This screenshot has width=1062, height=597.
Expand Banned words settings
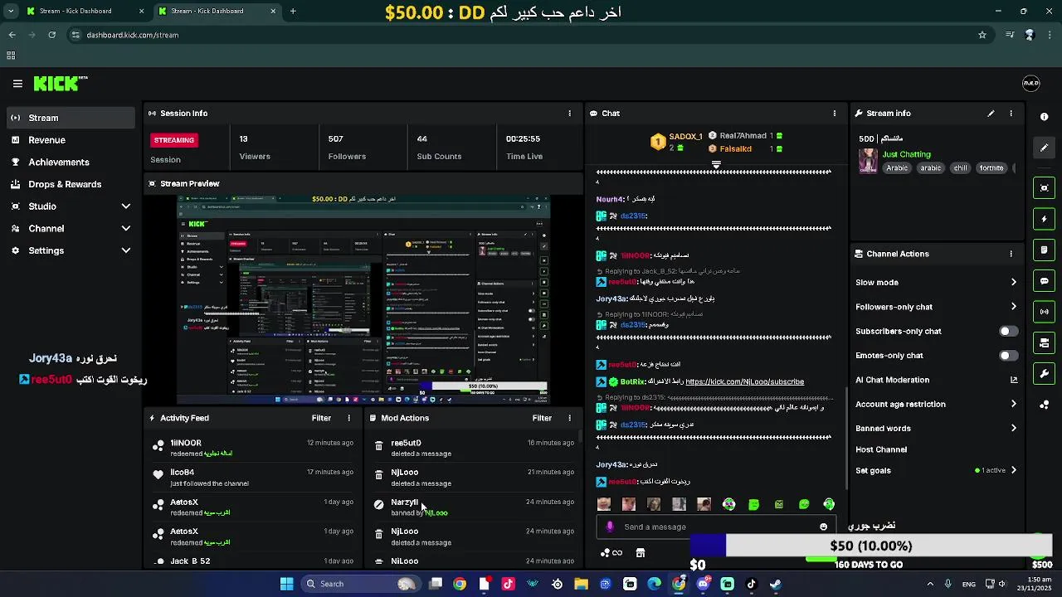(1013, 429)
